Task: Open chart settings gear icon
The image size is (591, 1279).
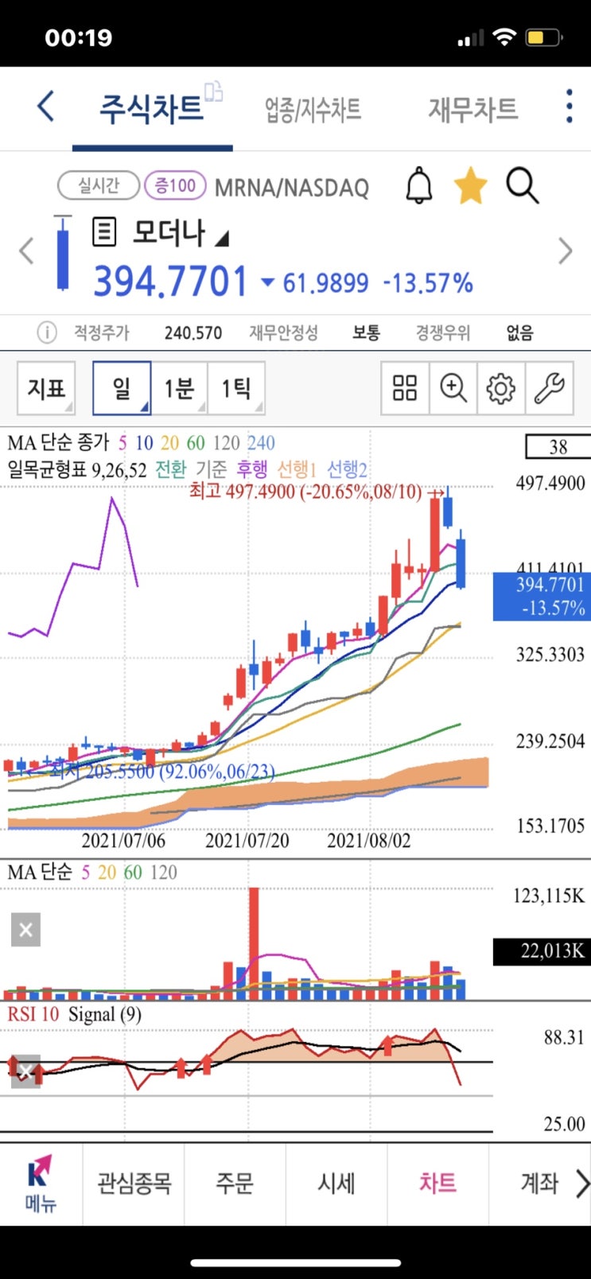Action: pos(501,388)
